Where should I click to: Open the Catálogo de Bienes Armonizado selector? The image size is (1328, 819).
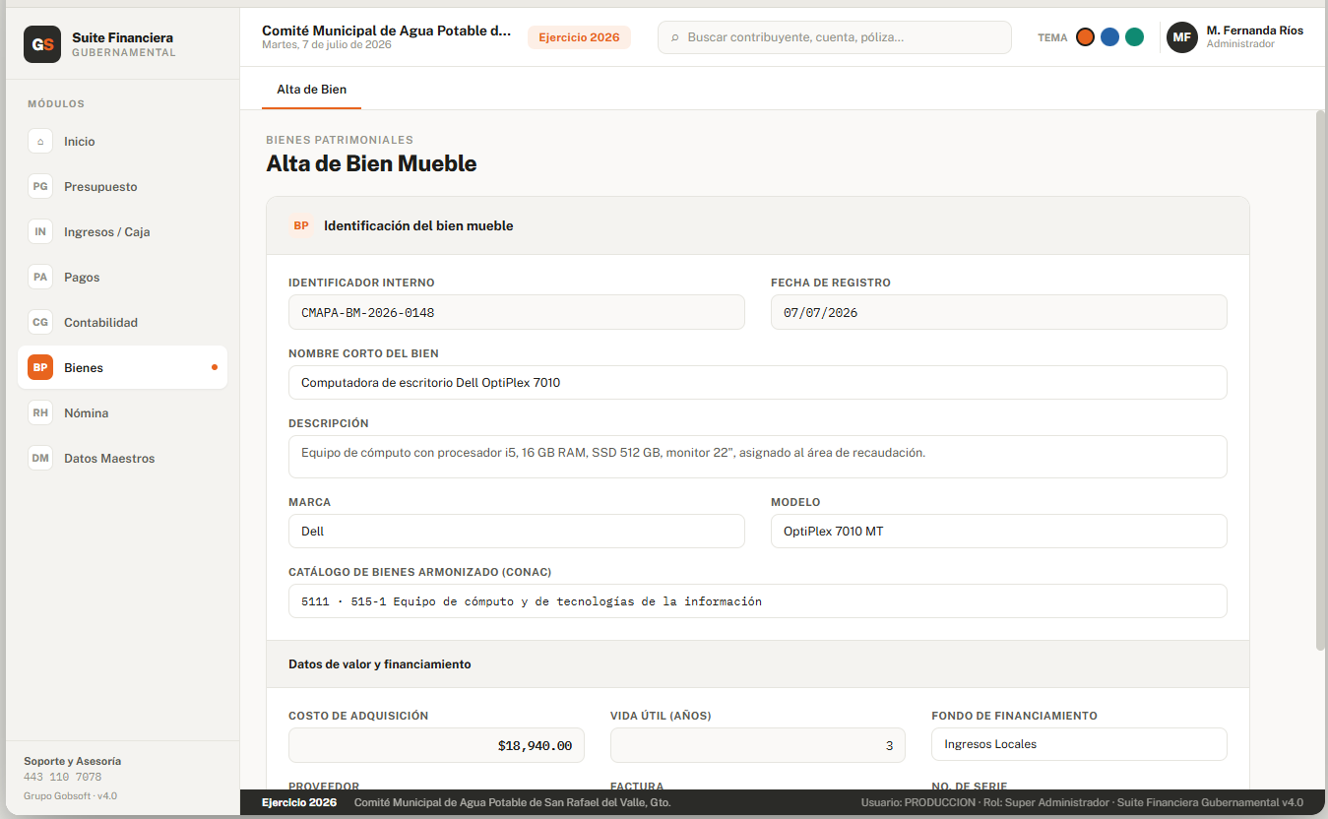757,601
